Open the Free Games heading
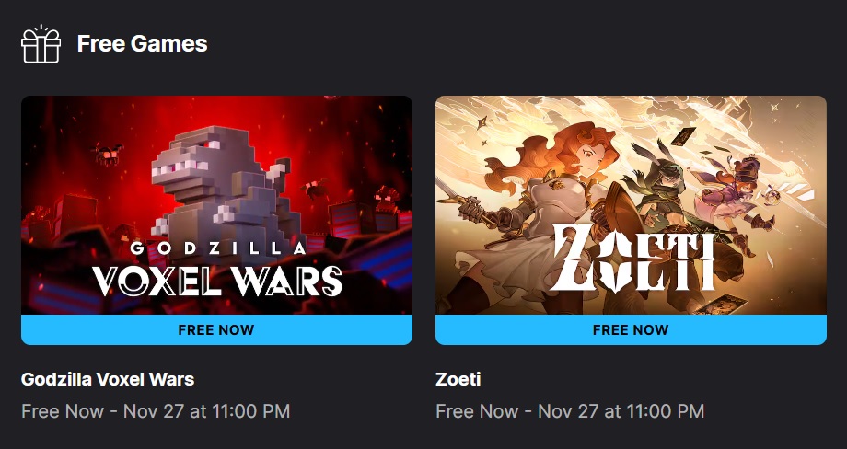This screenshot has height=449, width=847. click(142, 44)
